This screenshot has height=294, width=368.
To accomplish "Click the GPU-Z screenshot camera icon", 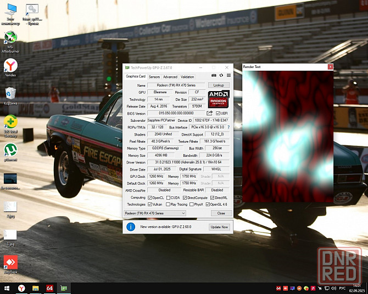I will click(x=214, y=76).
